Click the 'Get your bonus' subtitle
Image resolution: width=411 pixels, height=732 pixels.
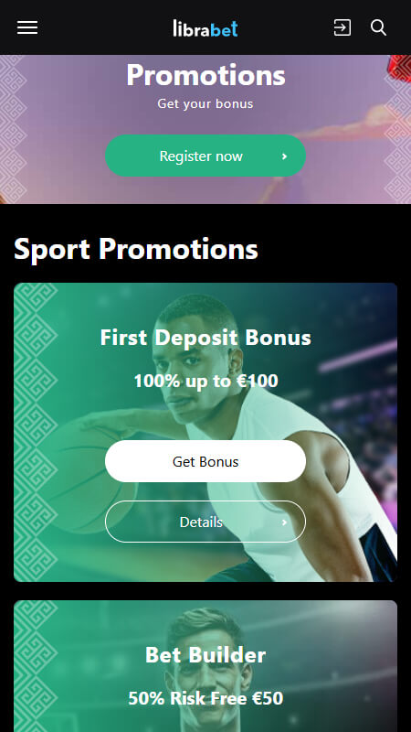pos(205,103)
